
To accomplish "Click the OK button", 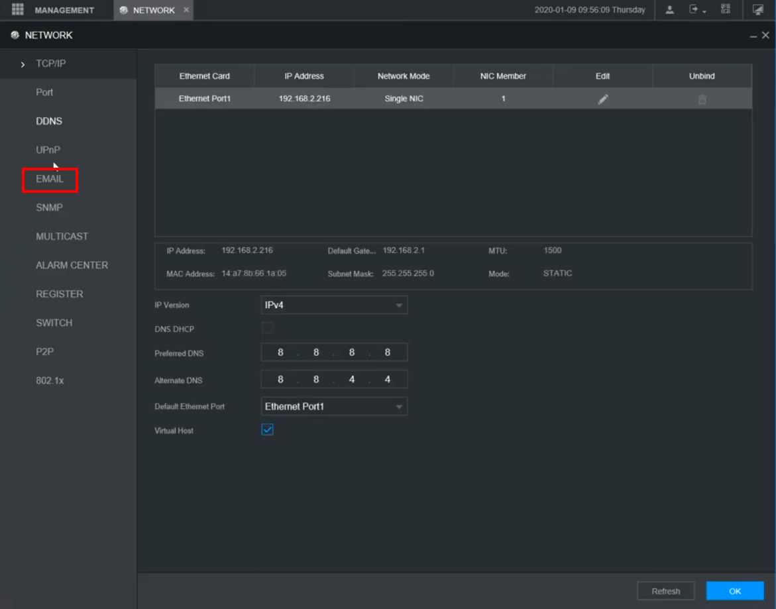I will click(x=734, y=590).
